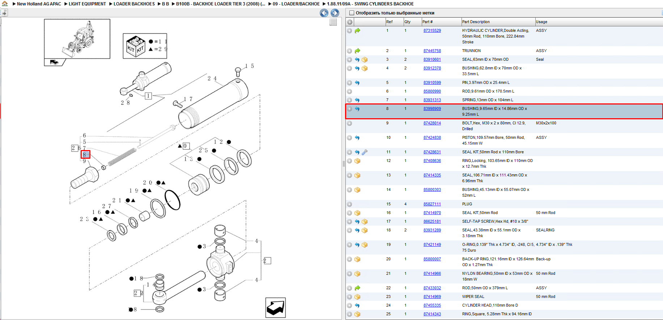Click the plus icon in the table header
663x320 pixels.
[350, 22]
